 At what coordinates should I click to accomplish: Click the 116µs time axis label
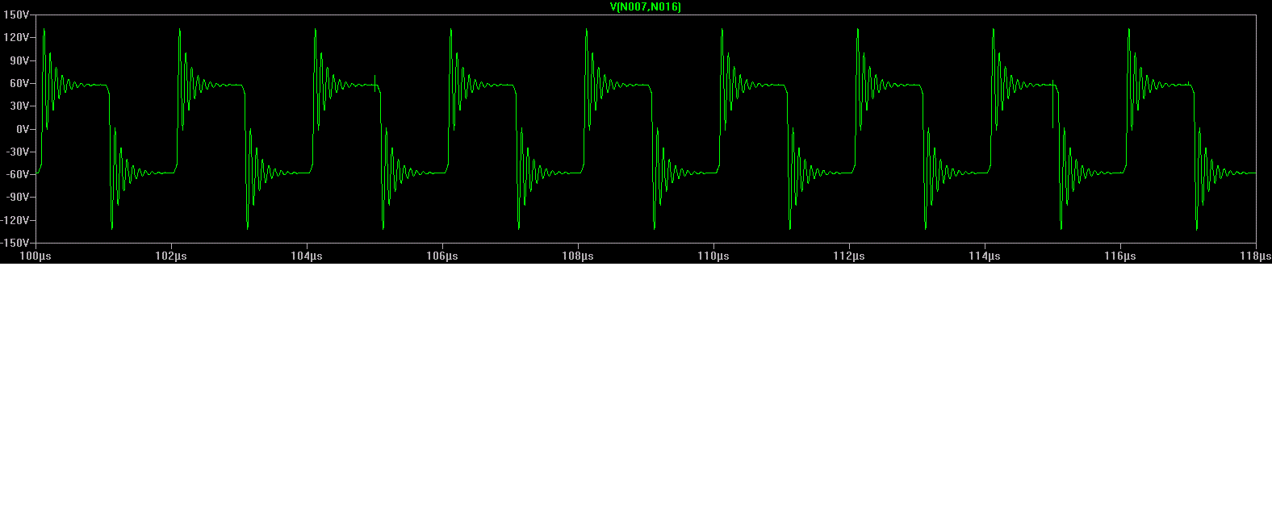1120,256
